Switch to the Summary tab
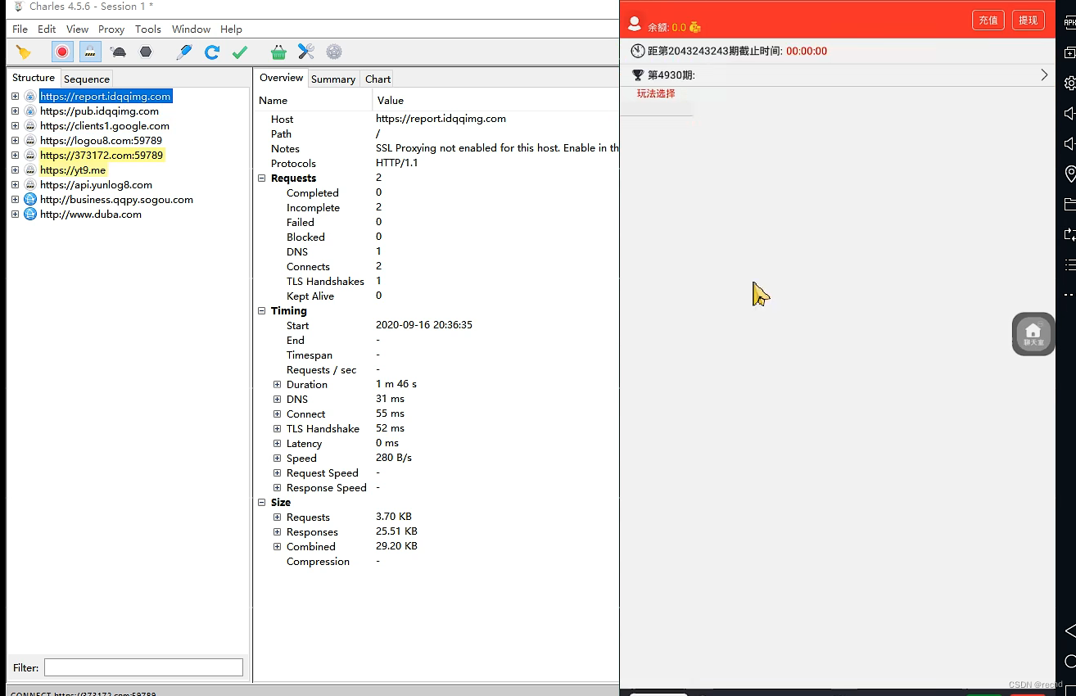This screenshot has width=1076, height=696. [333, 79]
